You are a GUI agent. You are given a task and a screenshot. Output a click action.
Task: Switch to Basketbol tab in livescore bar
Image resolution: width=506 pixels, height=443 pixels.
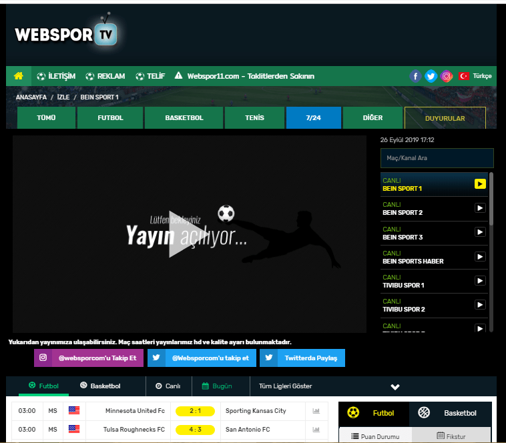click(100, 386)
